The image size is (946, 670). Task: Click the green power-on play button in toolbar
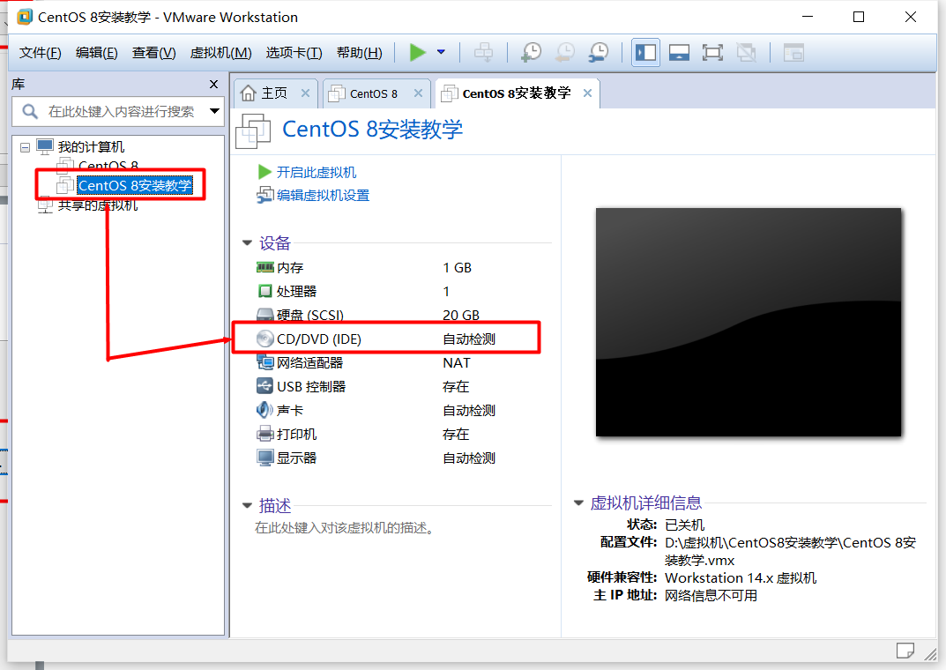coord(418,53)
